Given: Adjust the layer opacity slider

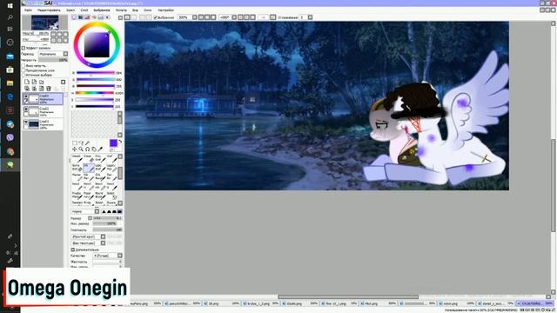Looking at the screenshot, I should (x=53, y=60).
